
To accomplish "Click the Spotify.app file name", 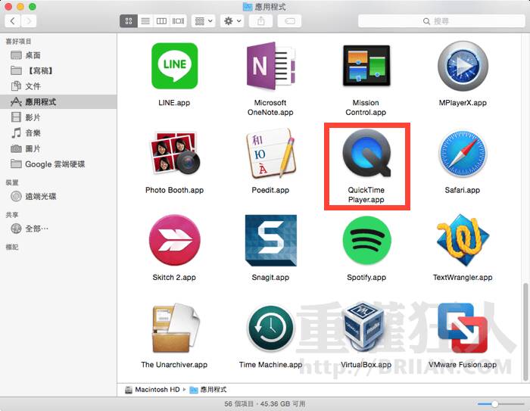I will coord(366,278).
